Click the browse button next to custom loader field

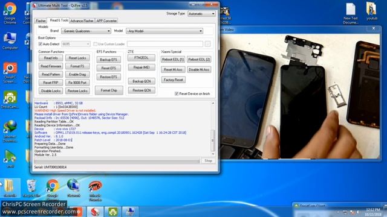(207, 44)
